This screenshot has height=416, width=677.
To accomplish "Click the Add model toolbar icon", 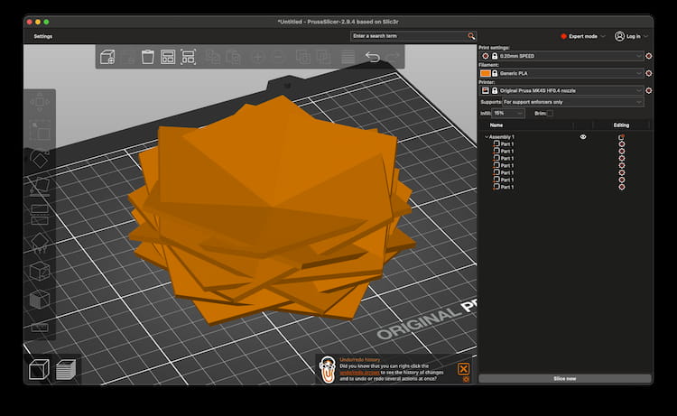I will 107,57.
